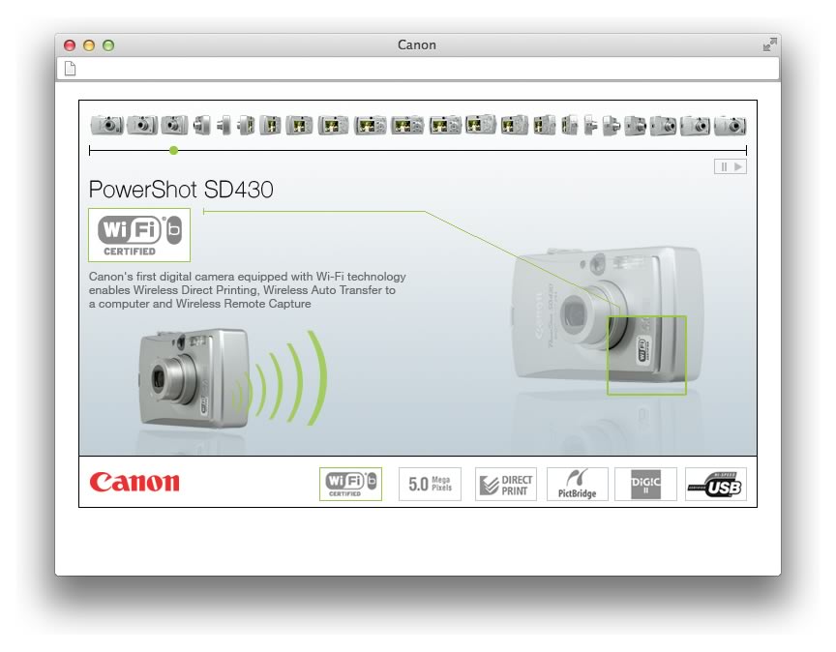Click the text "a computer and Wireless Remote Capture"

(x=200, y=304)
